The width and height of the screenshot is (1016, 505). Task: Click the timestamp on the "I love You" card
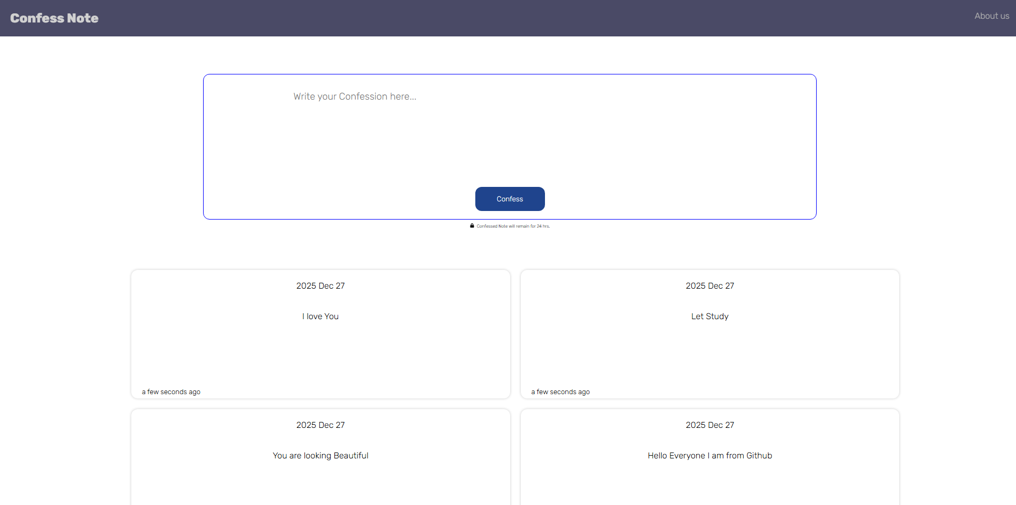click(x=171, y=392)
